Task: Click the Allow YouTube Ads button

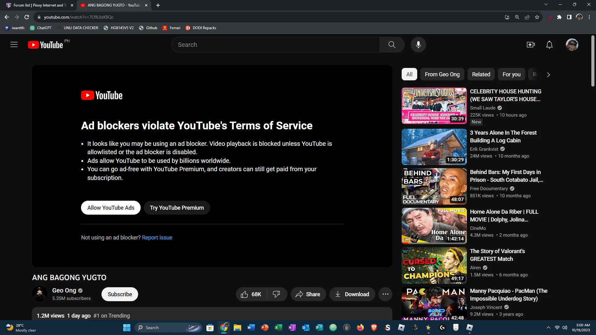Action: tap(111, 208)
